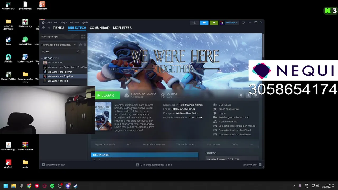Viewport: 338px width, 190px height.
Task: Open the Amigos menu
Action: (x=63, y=23)
